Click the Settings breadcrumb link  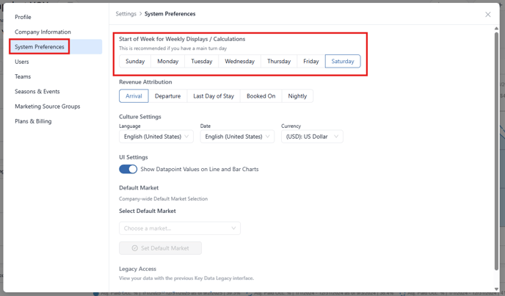pos(126,14)
